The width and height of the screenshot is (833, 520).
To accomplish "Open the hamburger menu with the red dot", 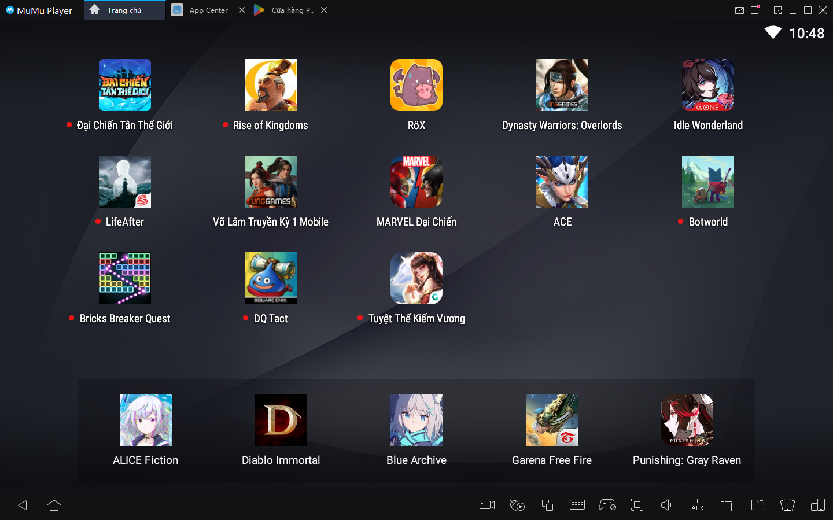I will coord(755,10).
